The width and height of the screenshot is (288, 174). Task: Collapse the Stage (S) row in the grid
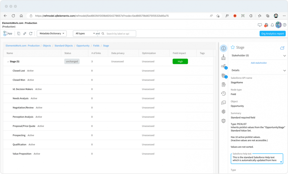pyautogui.click(x=8, y=61)
